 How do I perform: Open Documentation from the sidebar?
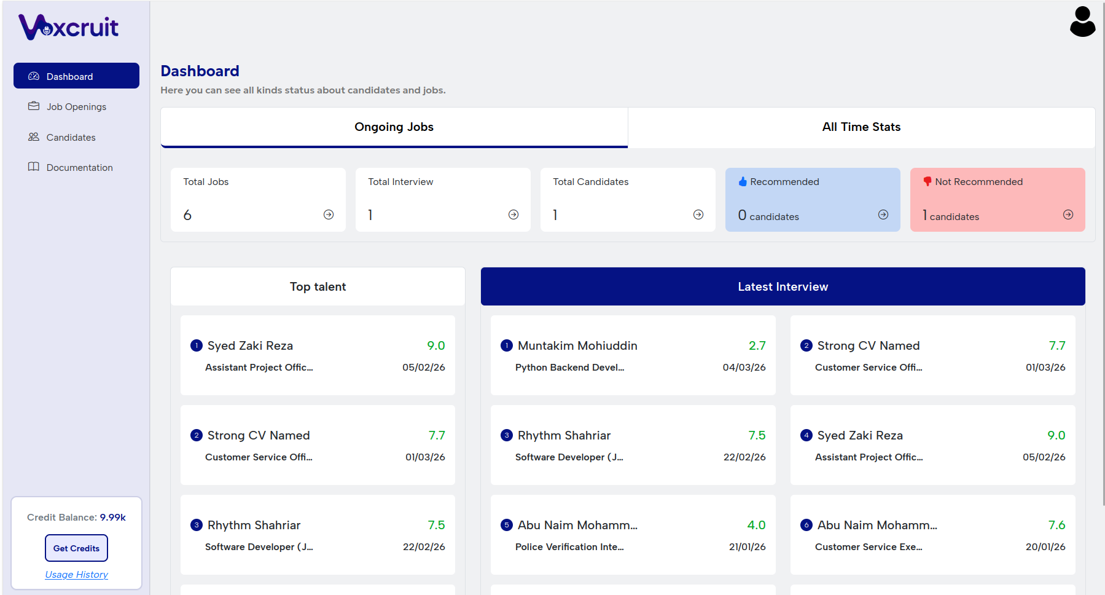point(79,168)
